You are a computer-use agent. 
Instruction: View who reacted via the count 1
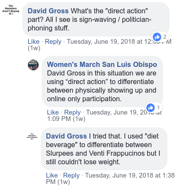tap(158, 108)
